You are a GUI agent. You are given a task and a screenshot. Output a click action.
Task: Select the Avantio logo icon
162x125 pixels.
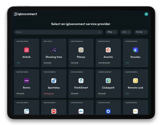[x=108, y=50]
